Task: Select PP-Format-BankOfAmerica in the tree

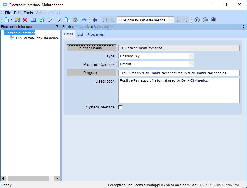Action: coord(37,38)
